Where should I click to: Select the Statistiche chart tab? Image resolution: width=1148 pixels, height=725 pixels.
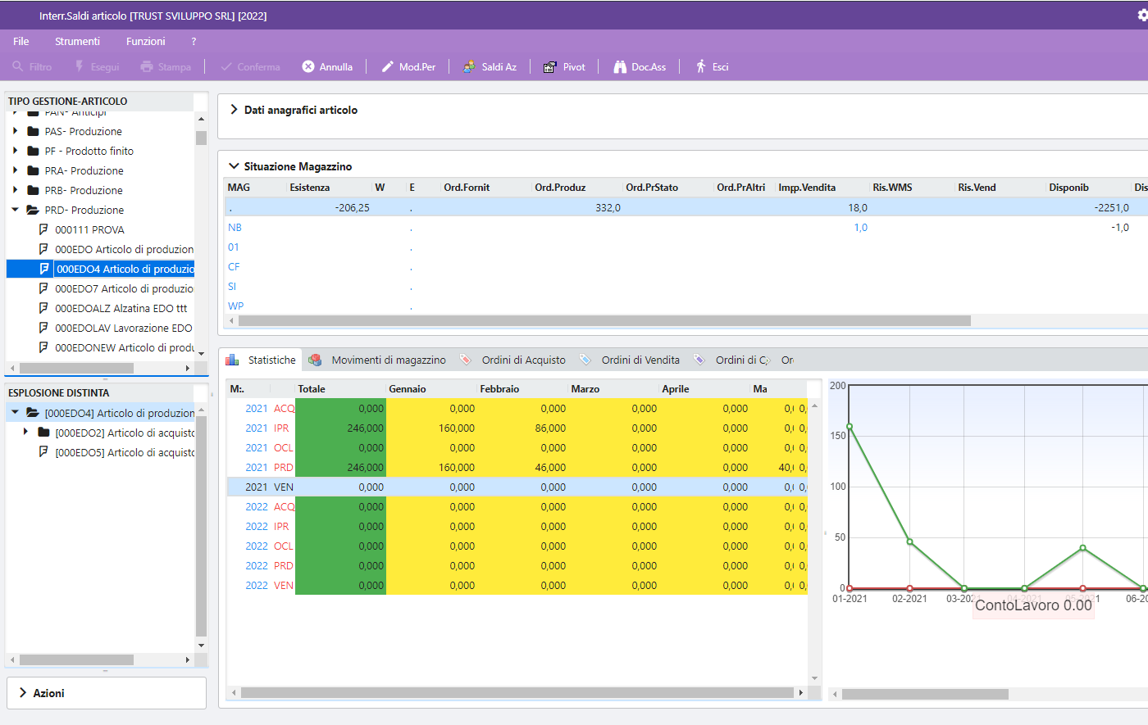pos(261,360)
